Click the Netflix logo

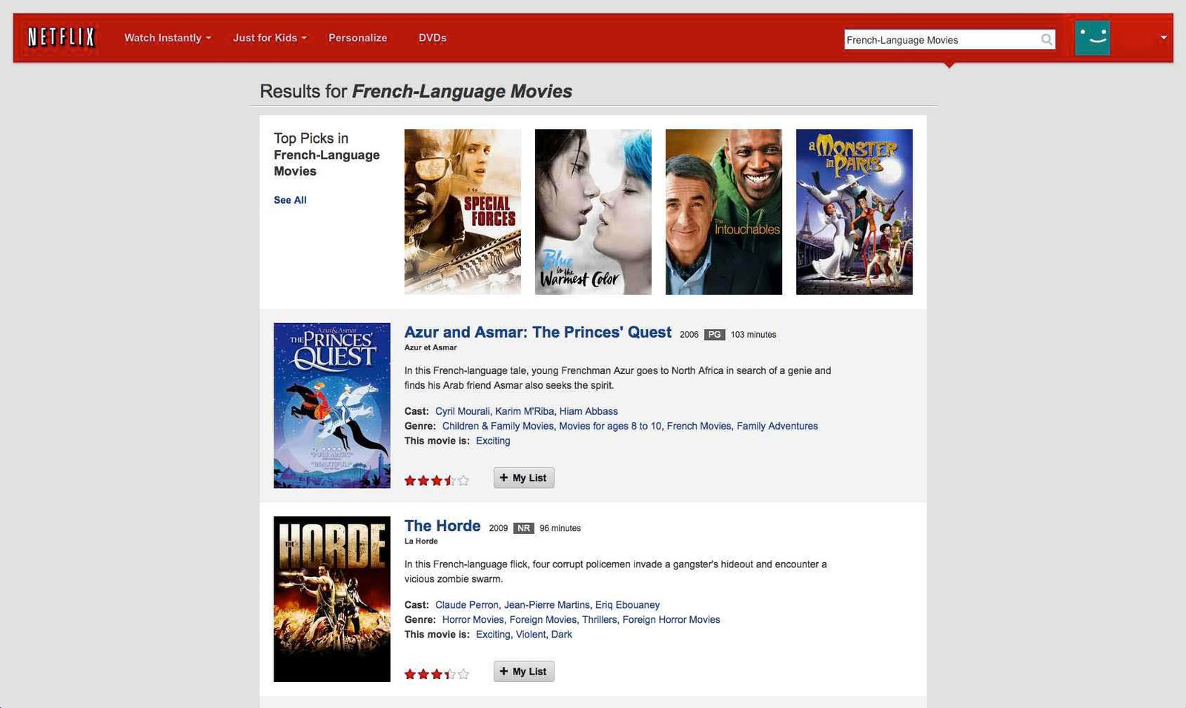62,37
